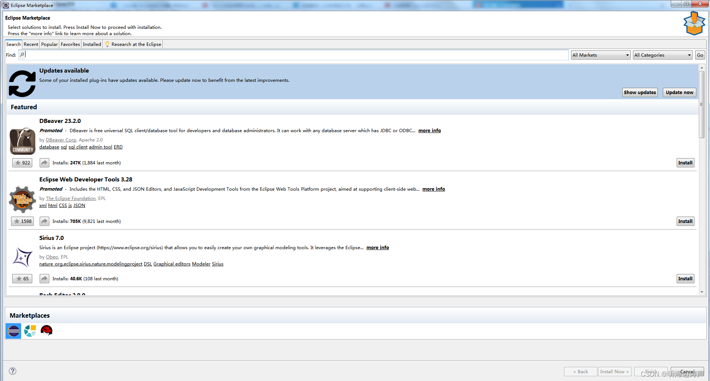The height and width of the screenshot is (381, 710).
Task: Click the DSL tag link
Action: pyautogui.click(x=148, y=264)
